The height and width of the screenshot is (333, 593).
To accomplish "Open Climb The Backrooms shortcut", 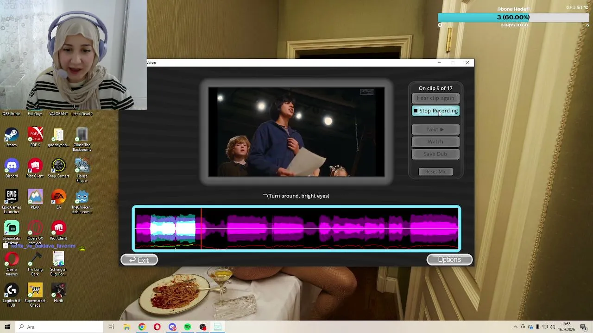I will tap(82, 139).
